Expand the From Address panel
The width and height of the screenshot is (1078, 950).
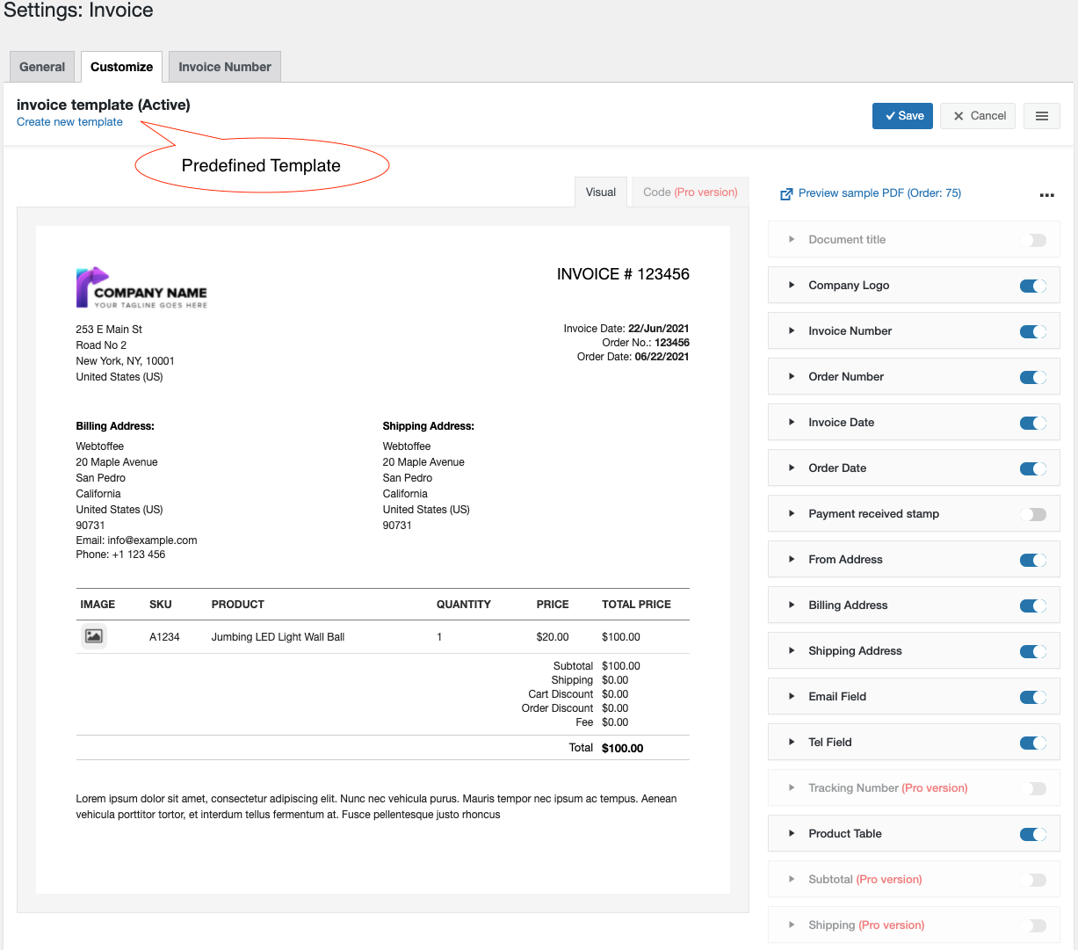792,560
